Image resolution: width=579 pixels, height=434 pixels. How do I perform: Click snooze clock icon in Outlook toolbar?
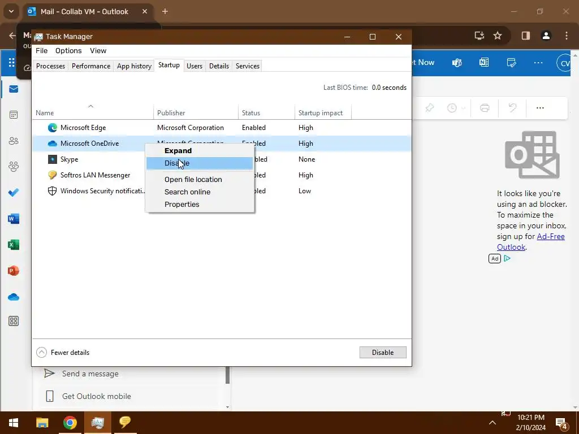(452, 108)
